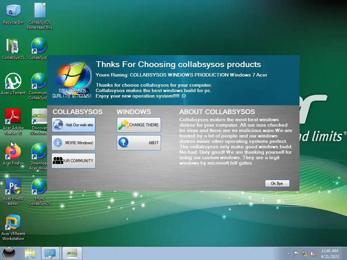Click Visit Our web site button
The height and width of the screenshot is (260, 347).
coord(74,125)
